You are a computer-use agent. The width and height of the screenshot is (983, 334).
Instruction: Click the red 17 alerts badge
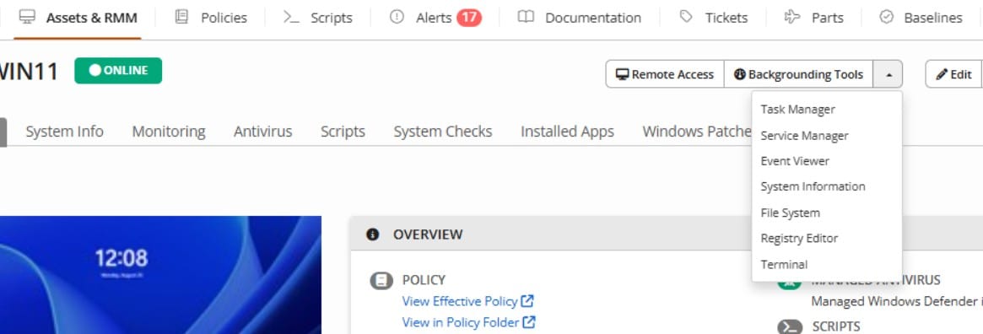tap(469, 18)
